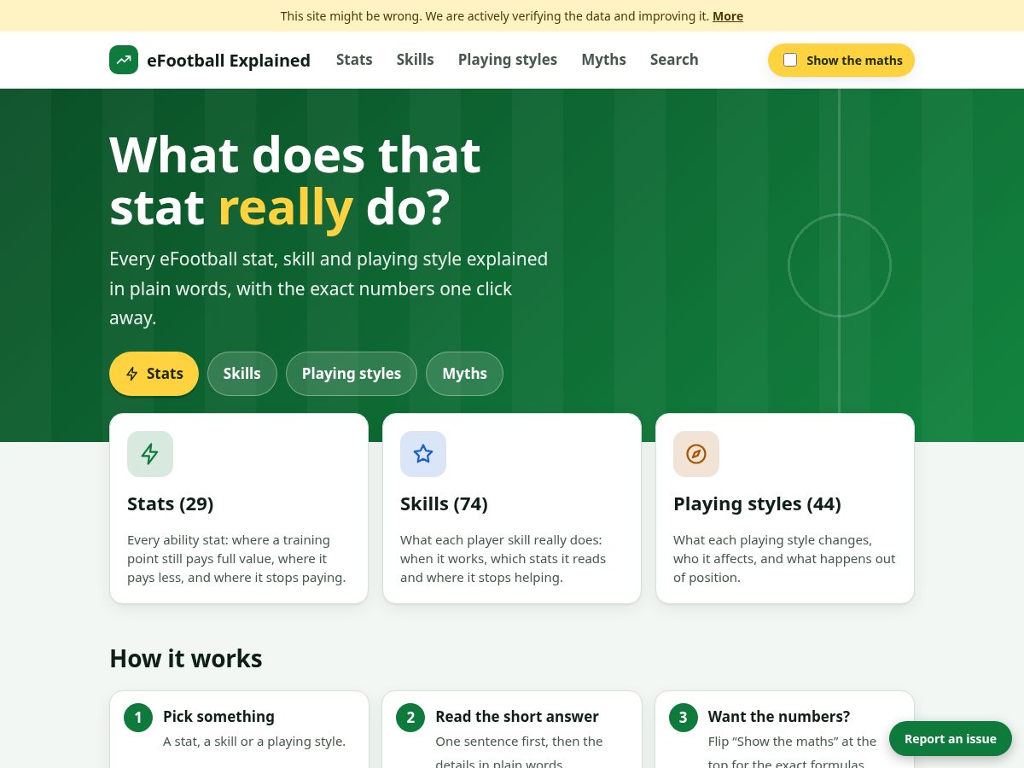Image resolution: width=1024 pixels, height=768 pixels.
Task: Click 'A stat, a skill or a playing style.'
Action: 254,742
